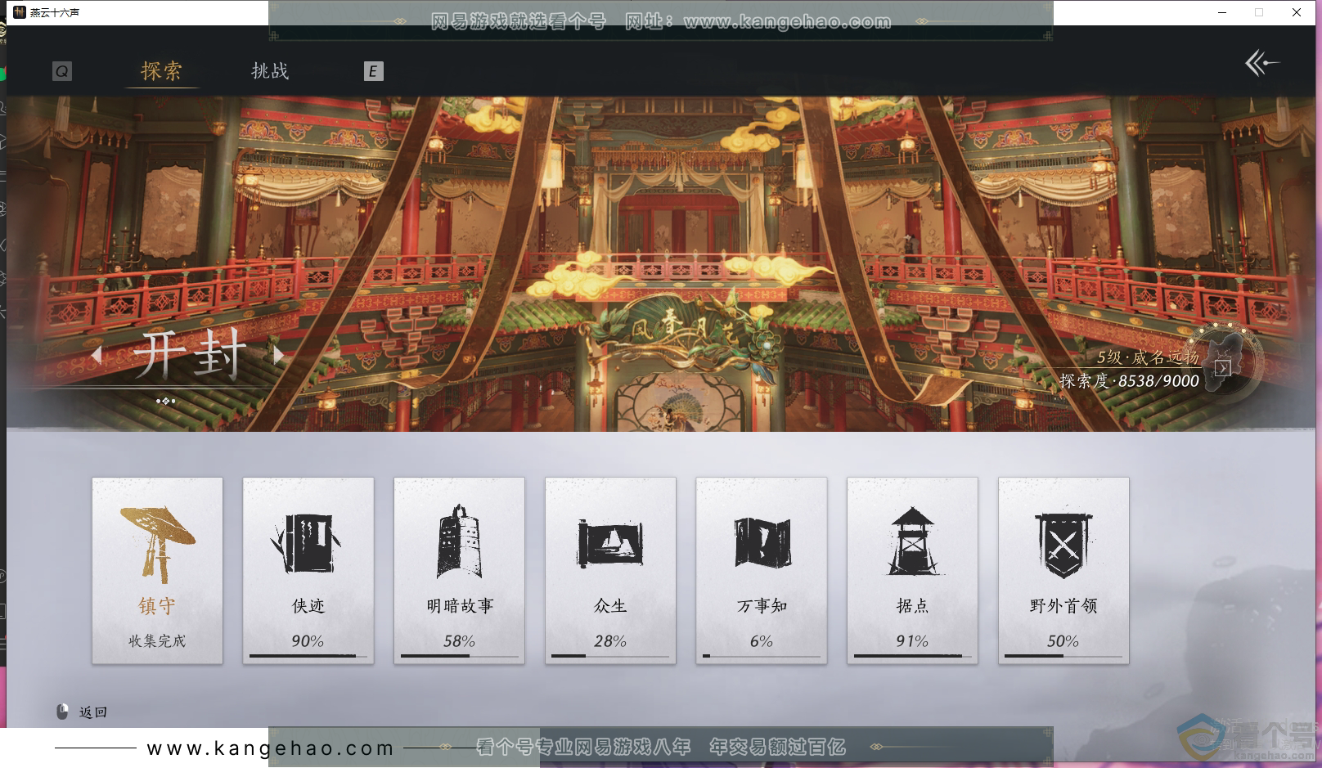The width and height of the screenshot is (1322, 768).
Task: Open the 万事知 folded map icon
Action: click(x=762, y=541)
